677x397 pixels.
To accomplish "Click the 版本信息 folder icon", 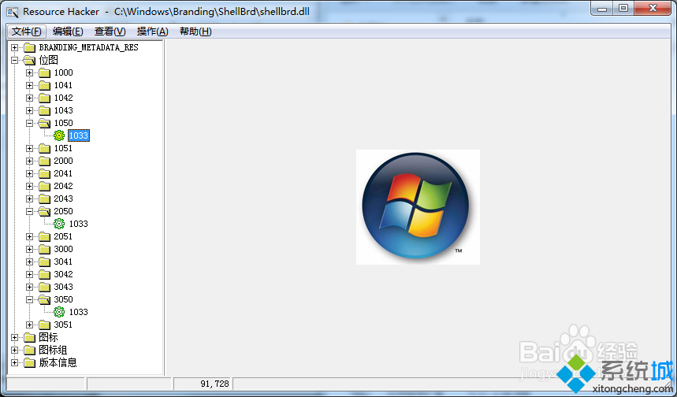I will coord(29,362).
